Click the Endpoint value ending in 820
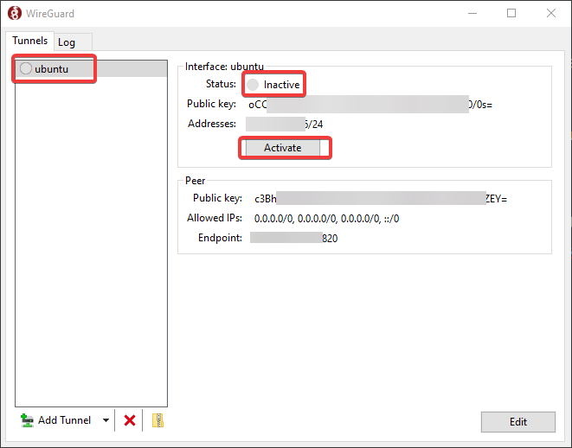The height and width of the screenshot is (448, 572). pyautogui.click(x=293, y=238)
